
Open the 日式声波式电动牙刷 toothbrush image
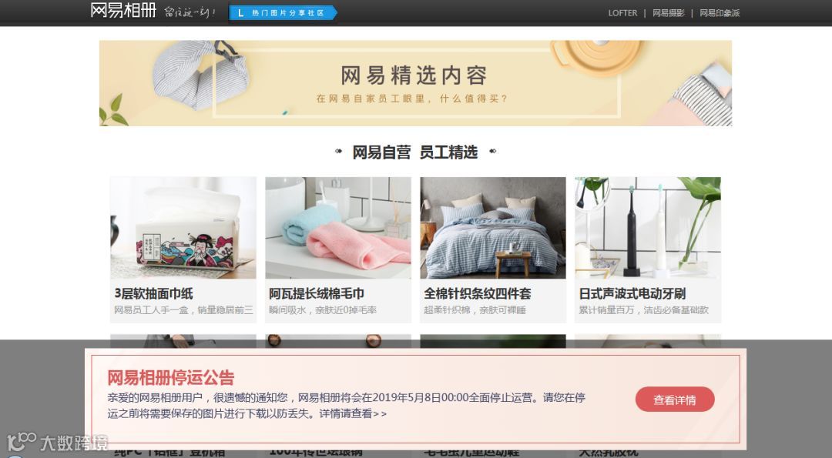648,228
